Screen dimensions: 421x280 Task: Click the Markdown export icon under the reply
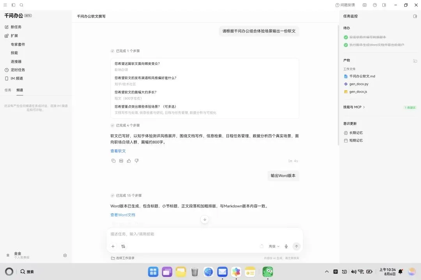pos(121,161)
